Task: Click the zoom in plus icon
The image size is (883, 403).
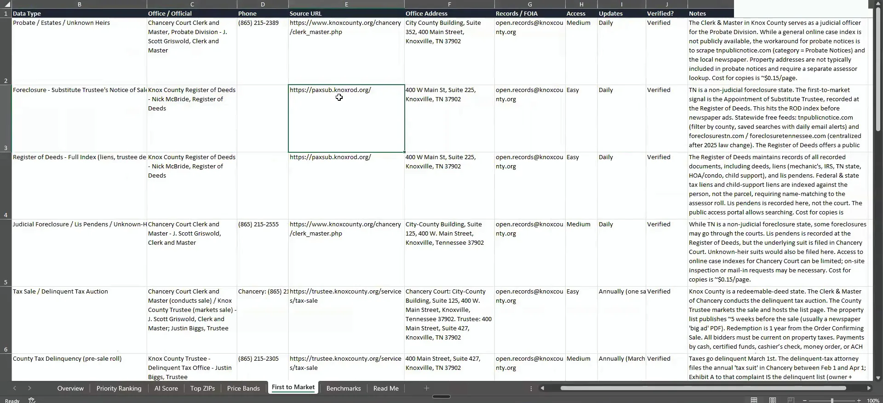Action: pos(859,401)
